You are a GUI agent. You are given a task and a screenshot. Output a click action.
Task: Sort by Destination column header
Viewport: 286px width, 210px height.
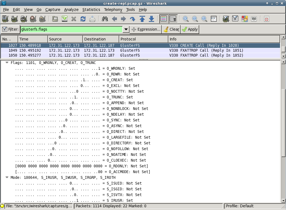click(x=101, y=39)
